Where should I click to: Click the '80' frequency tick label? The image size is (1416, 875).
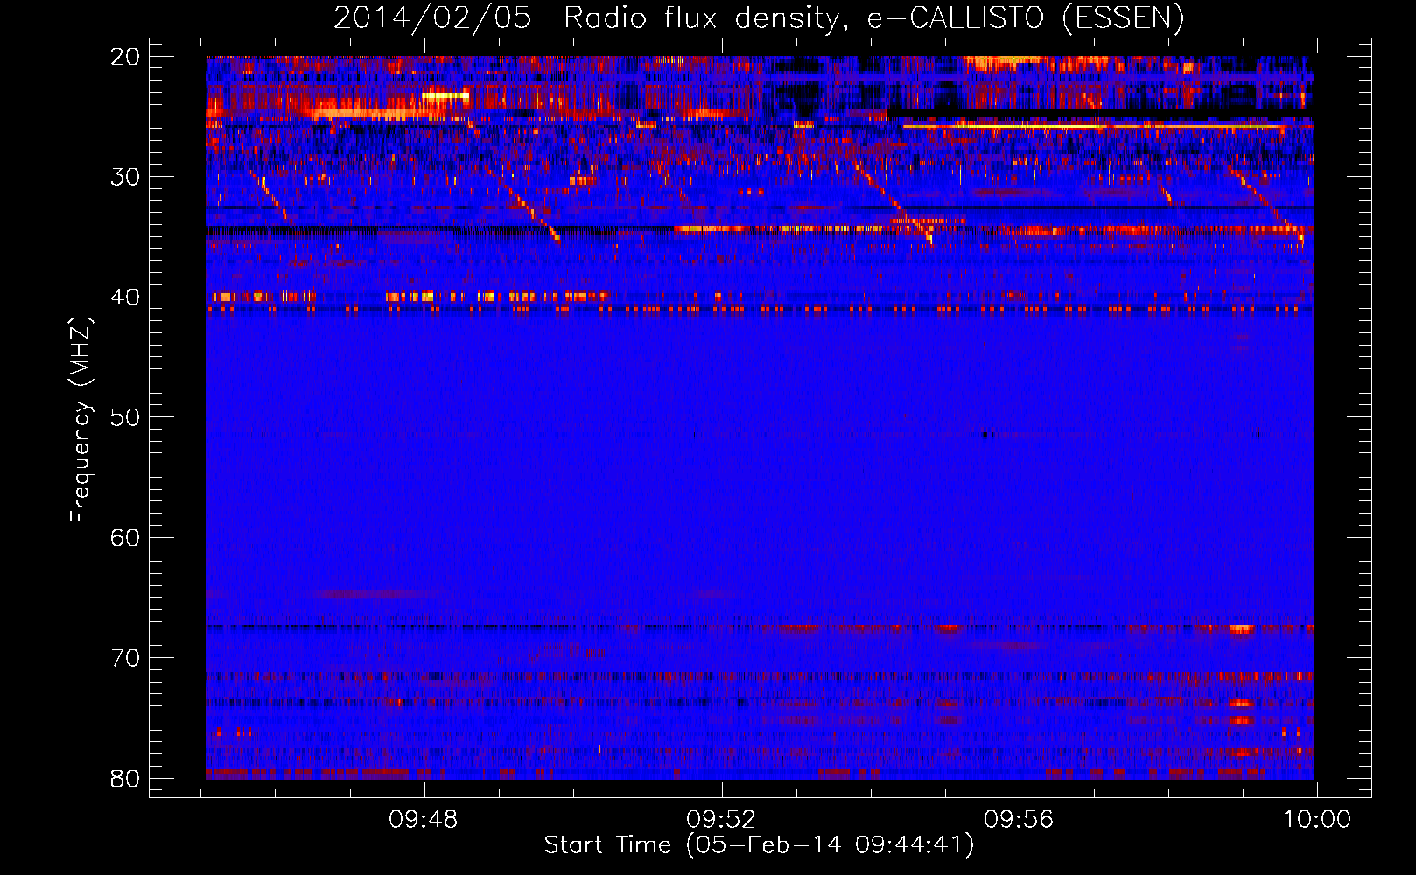point(125,778)
